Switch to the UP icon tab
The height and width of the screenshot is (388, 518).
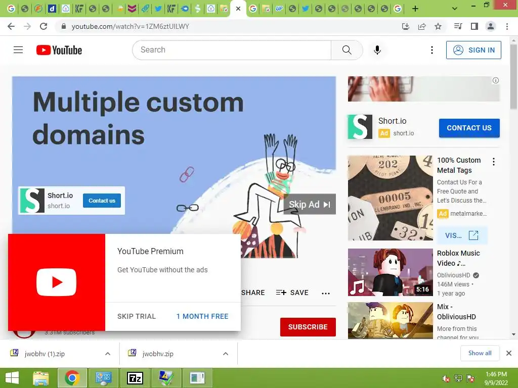279,9
